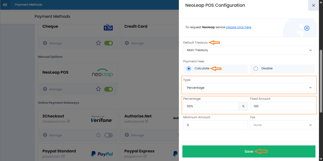Click the 2Checkout gear Manage icon

point(45,135)
